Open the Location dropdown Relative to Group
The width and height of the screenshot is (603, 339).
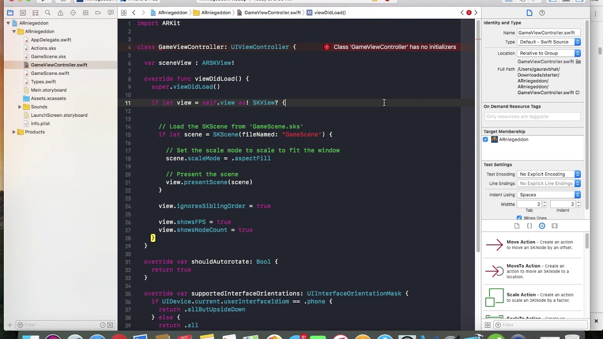(549, 53)
